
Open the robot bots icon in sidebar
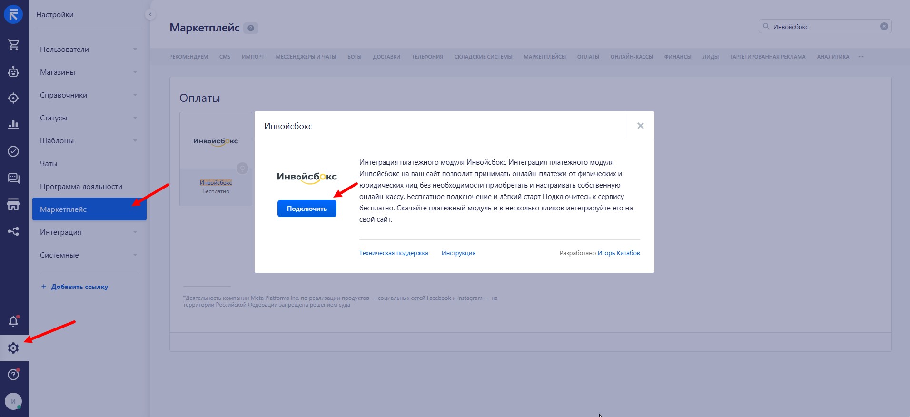pos(13,72)
